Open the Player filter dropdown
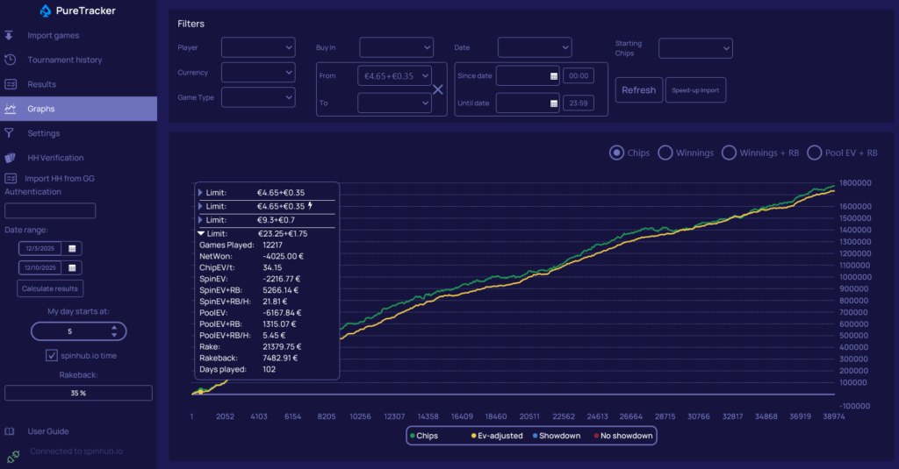The height and width of the screenshot is (469, 899). pyautogui.click(x=257, y=47)
